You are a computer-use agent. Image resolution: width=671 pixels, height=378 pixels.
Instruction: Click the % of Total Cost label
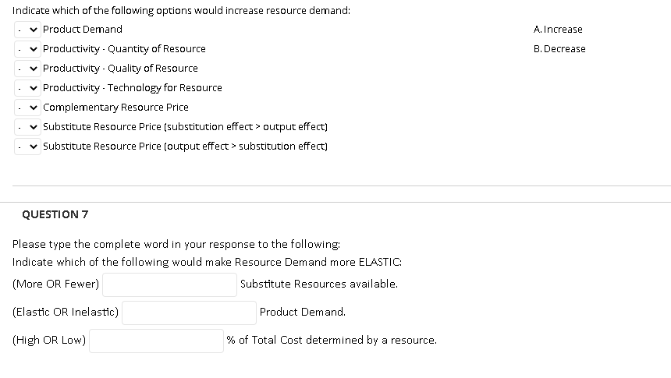(332, 340)
